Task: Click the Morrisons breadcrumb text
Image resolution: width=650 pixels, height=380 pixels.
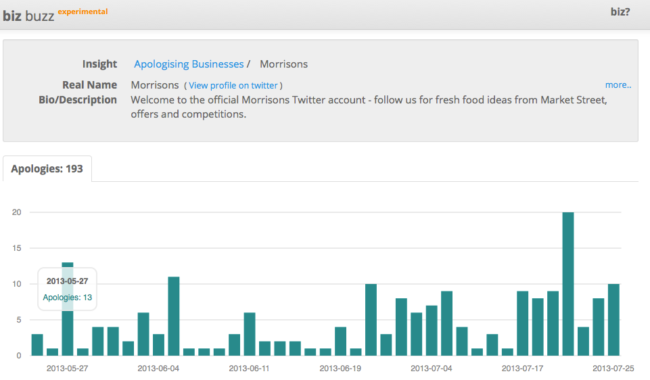Action: pos(283,64)
